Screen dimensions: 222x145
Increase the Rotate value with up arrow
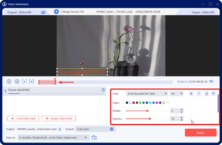(182, 109)
